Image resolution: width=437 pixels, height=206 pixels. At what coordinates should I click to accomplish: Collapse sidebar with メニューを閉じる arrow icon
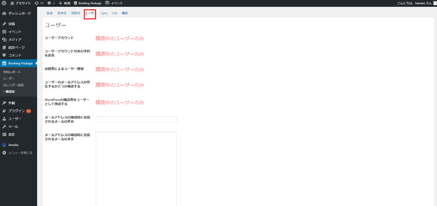coord(4,153)
